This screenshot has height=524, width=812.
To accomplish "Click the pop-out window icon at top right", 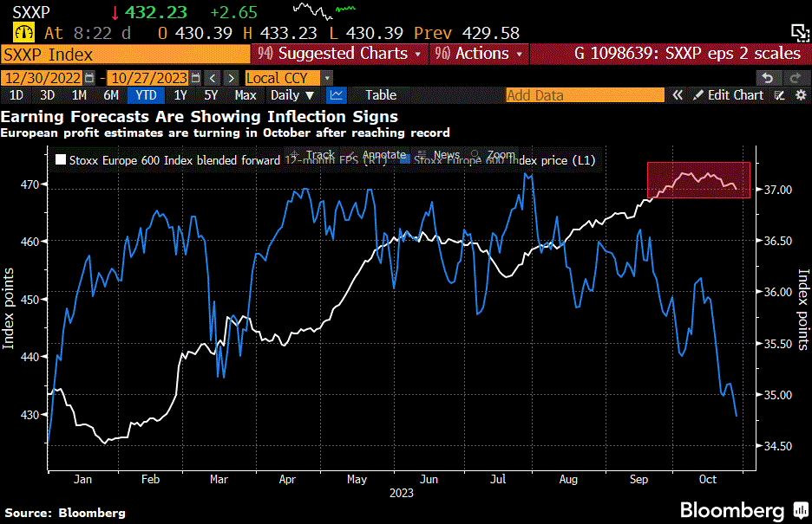I will pyautogui.click(x=800, y=33).
